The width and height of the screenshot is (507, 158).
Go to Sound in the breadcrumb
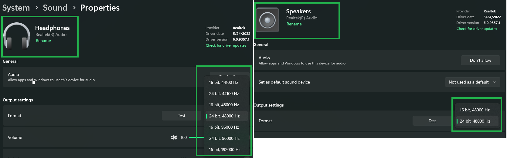point(55,8)
